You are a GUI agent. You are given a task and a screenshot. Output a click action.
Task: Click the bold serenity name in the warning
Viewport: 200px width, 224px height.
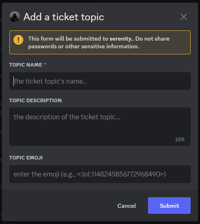(x=121, y=39)
